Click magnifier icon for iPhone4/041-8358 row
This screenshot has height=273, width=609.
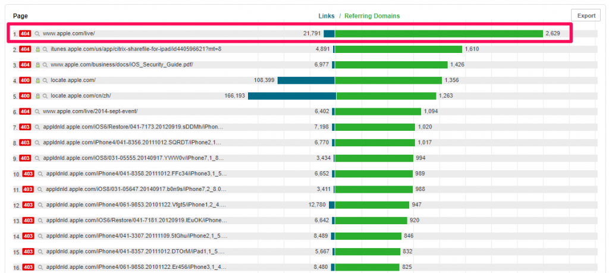coord(40,174)
